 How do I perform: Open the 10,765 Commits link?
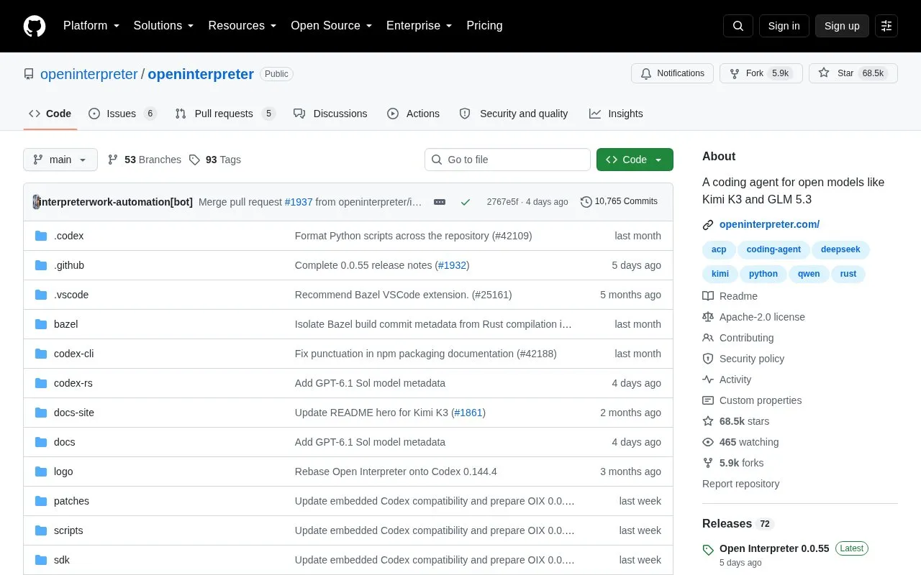click(x=620, y=202)
